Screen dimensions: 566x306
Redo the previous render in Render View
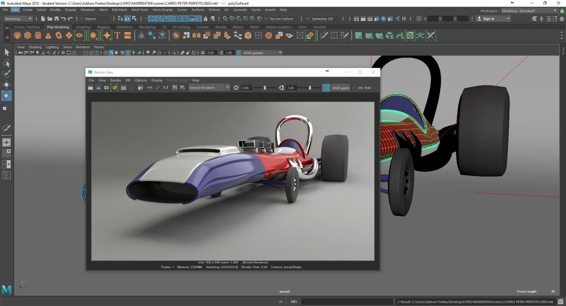click(x=99, y=88)
